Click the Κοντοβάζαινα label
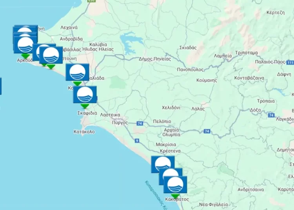 pos(249,78)
